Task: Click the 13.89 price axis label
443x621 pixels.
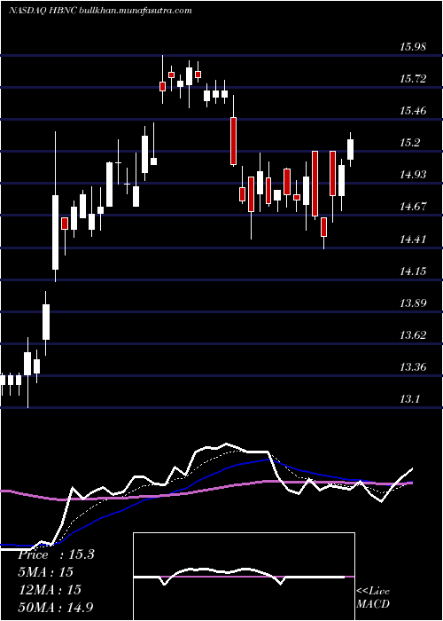Action: point(413,303)
